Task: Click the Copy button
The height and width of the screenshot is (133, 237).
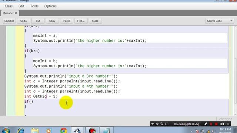Action: 52,21
